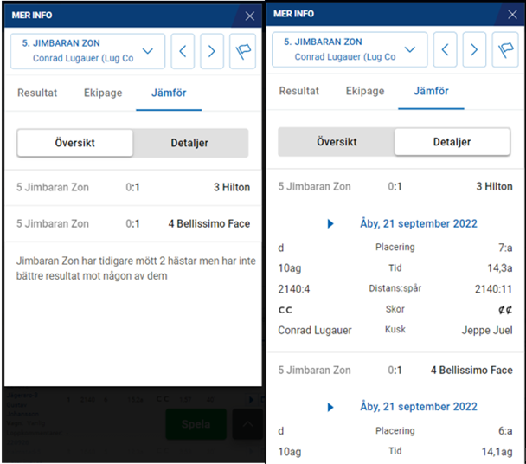Screen dimensions: 526x464
Task: Click the dimmed Spela button
Action: (196, 424)
